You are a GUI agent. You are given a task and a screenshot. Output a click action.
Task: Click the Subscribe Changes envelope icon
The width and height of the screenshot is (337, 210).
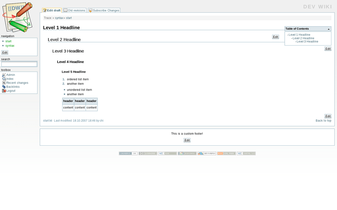pos(91,10)
